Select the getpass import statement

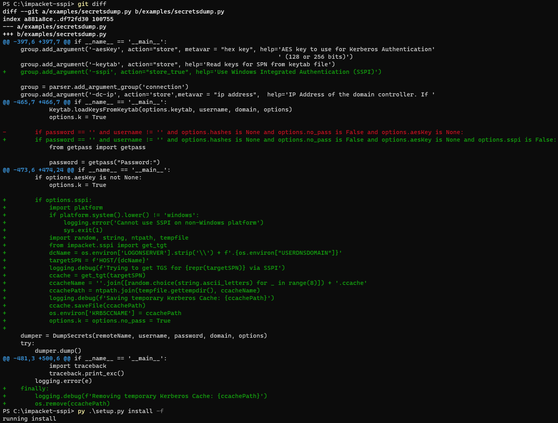(x=97, y=147)
